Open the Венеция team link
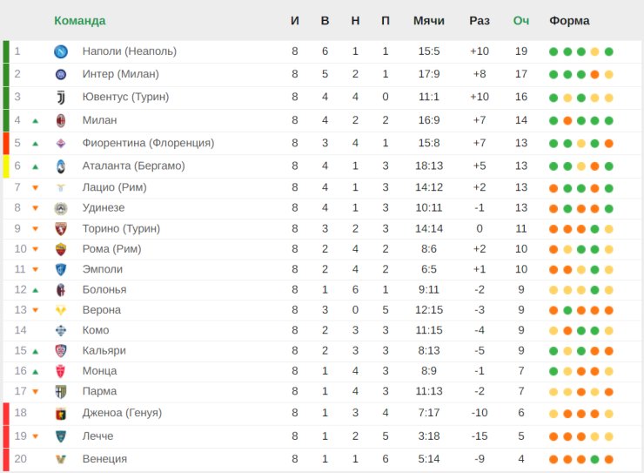 [104, 458]
